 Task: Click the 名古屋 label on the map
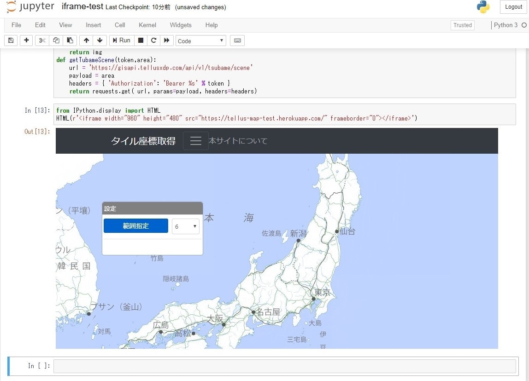click(269, 312)
